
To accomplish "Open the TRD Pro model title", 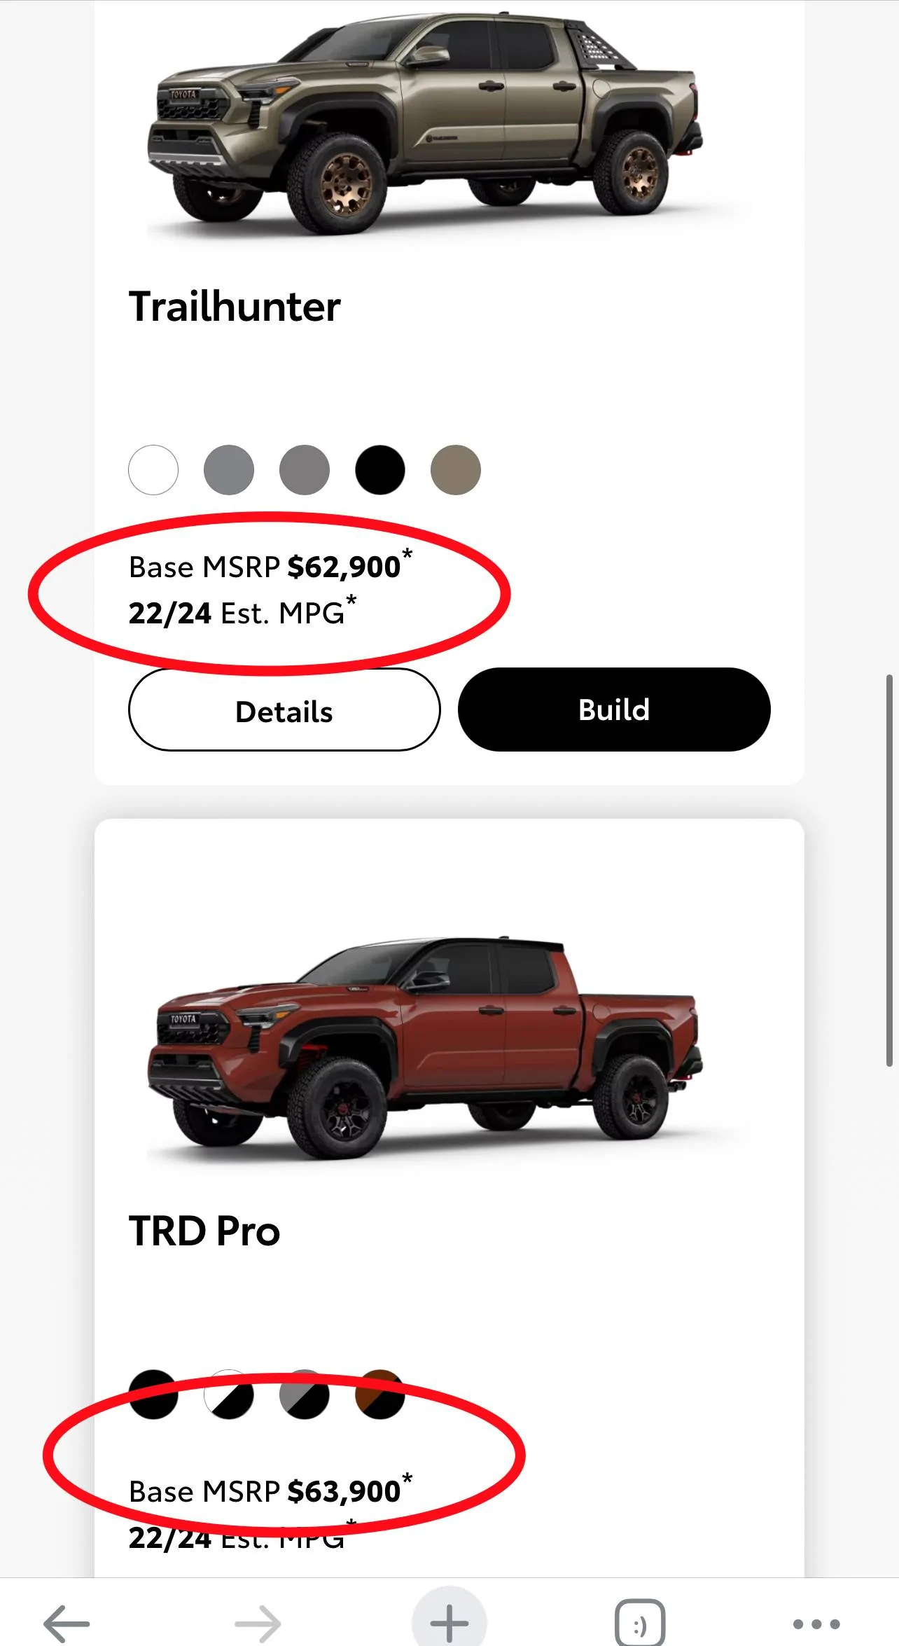I will coord(204,1231).
